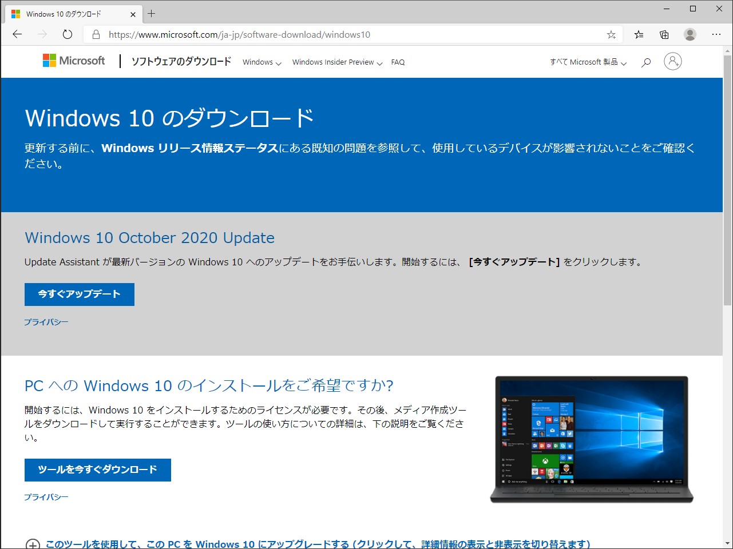The width and height of the screenshot is (733, 549).
Task: Select the FAQ menu item
Action: pyautogui.click(x=398, y=62)
